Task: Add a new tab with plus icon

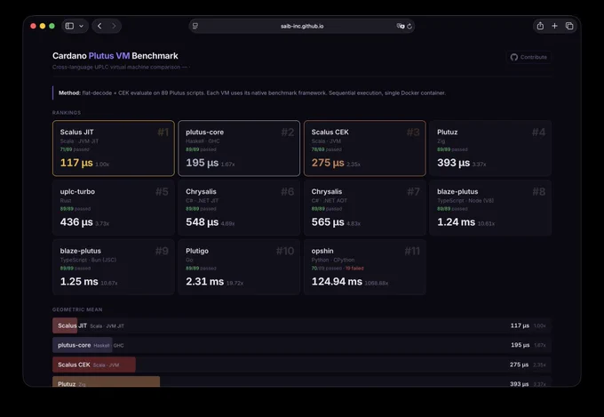Action: point(554,26)
